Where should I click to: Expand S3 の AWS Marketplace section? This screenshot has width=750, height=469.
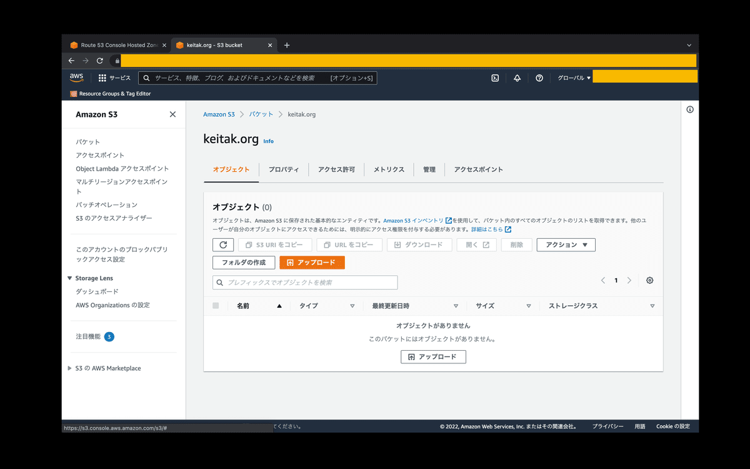coord(70,368)
